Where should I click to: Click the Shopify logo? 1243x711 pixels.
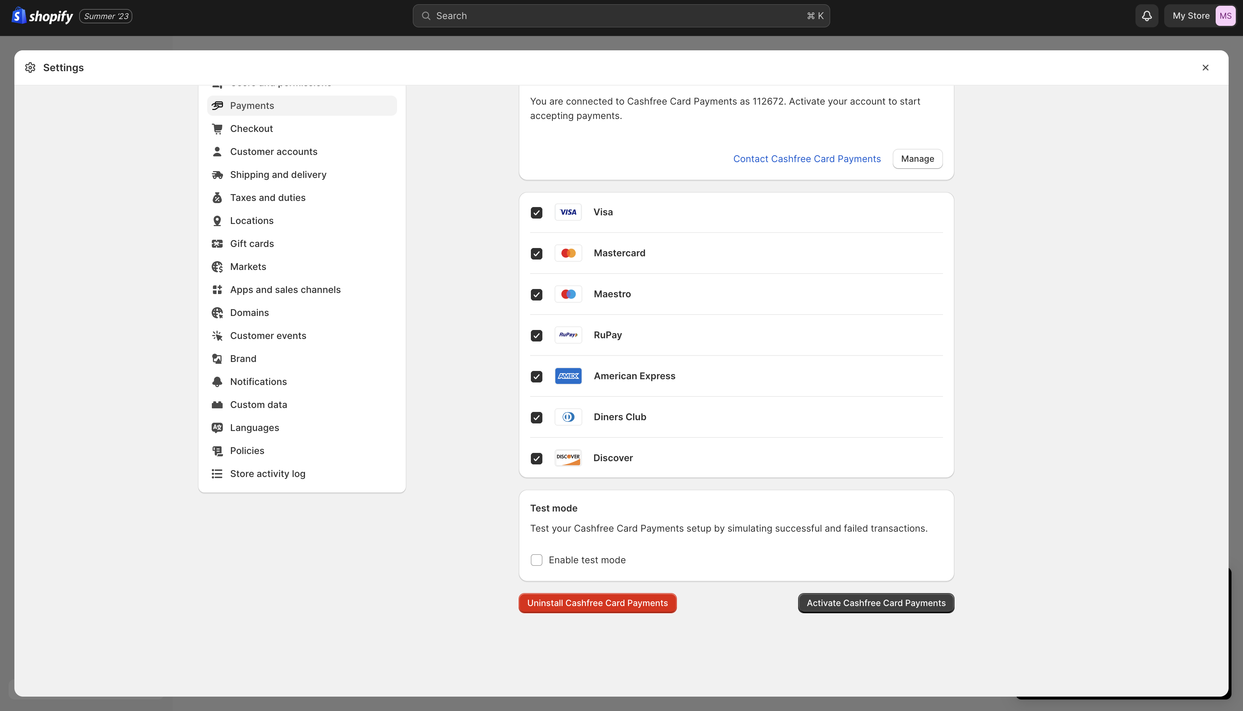(x=42, y=16)
